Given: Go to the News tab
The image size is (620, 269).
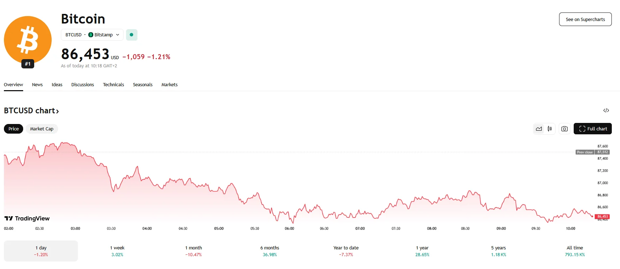Looking at the screenshot, I should click(37, 85).
